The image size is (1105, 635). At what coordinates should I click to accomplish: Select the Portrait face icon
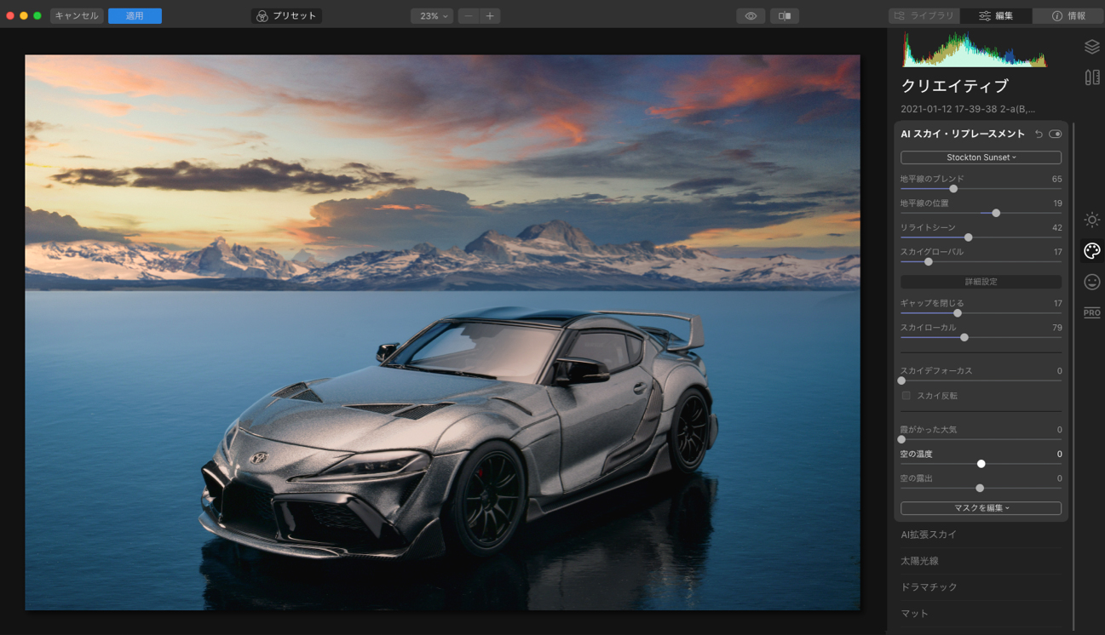pos(1091,282)
